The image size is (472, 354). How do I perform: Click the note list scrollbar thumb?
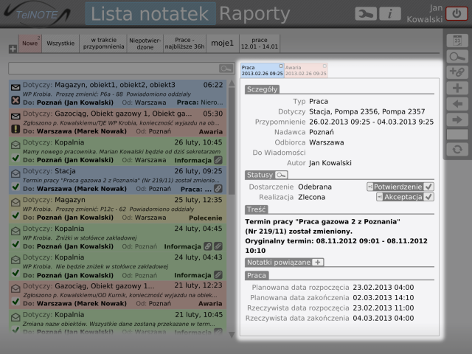[x=232, y=141]
